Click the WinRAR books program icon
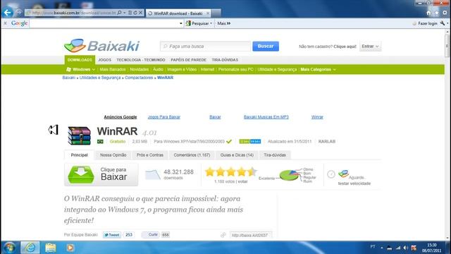Image resolution: width=451 pixels, height=254 pixels. tap(79, 135)
